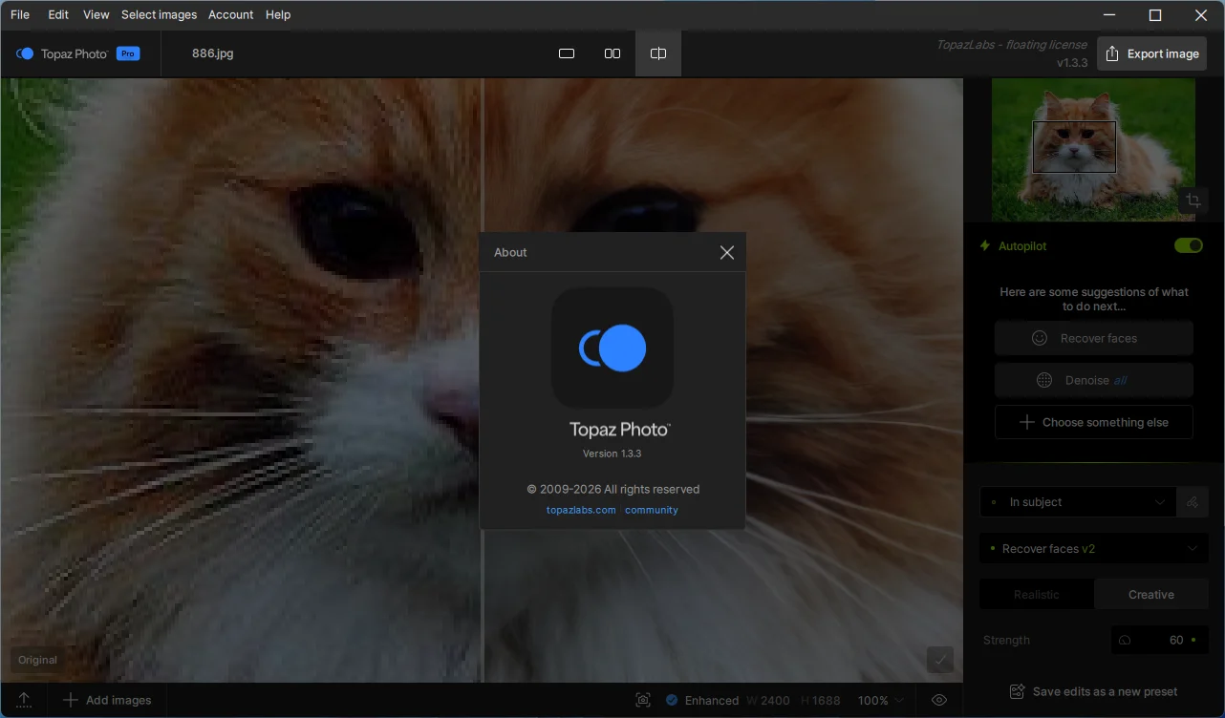Apply the Denoise all suggestion
The height and width of the screenshot is (718, 1225).
coord(1094,380)
